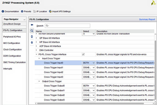This screenshot has height=105, width=157.
Task: Toggle the search magnifier icon
Action: click(x=32, y=31)
